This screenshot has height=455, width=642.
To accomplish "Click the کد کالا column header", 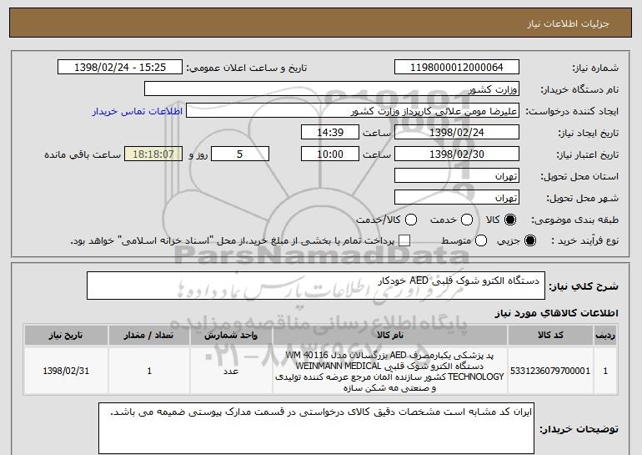I will [x=550, y=336].
